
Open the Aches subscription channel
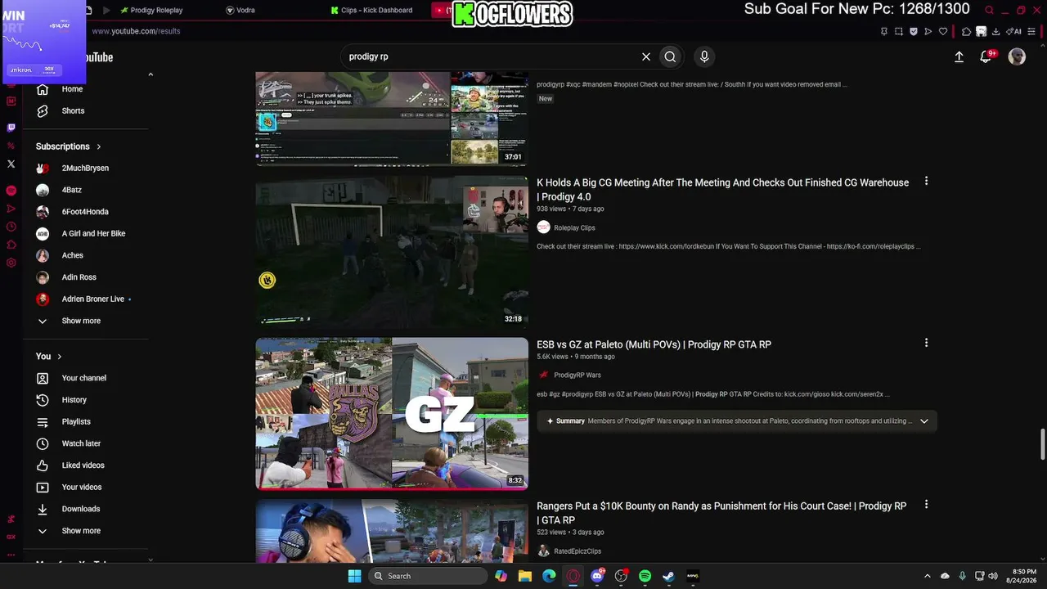tap(73, 255)
